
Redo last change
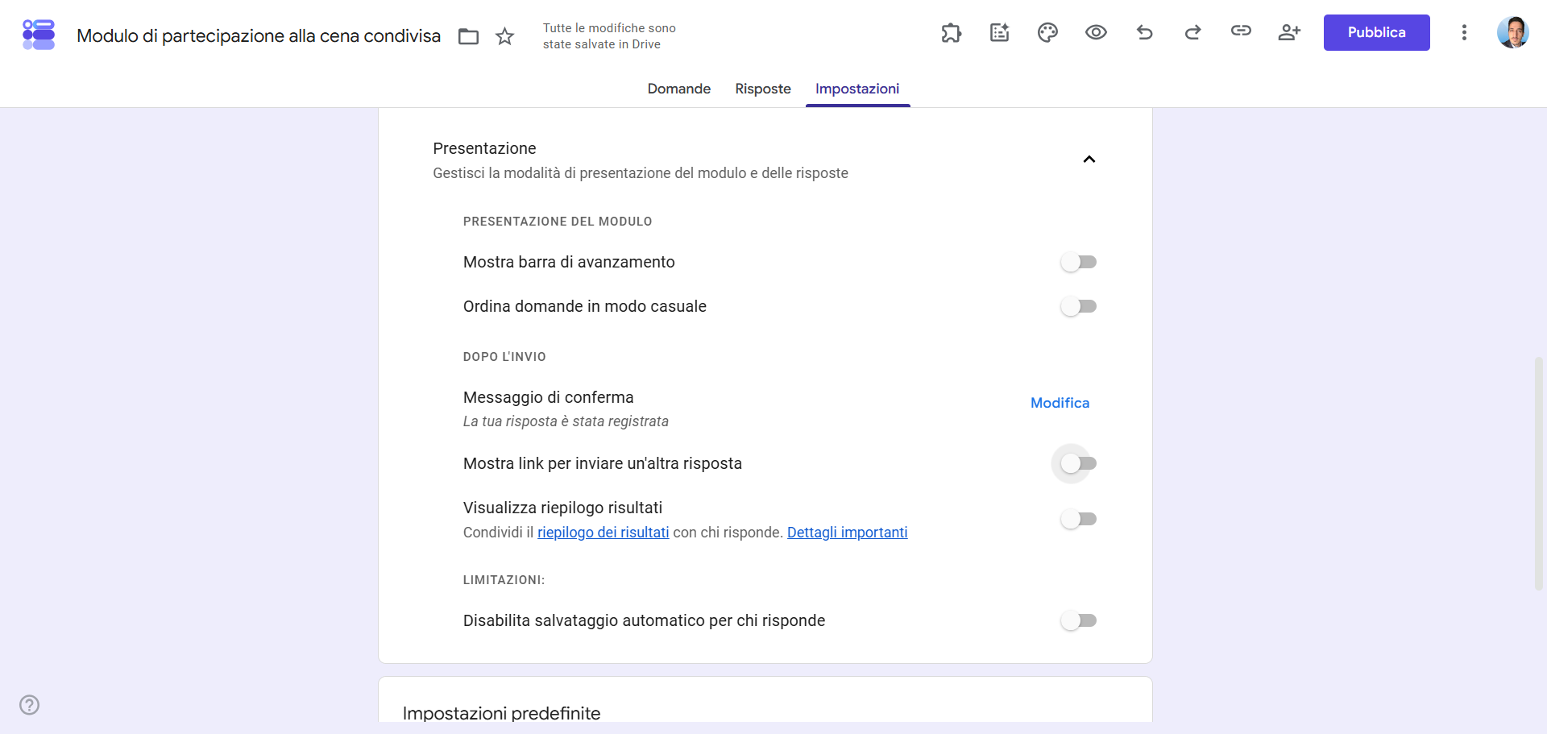click(x=1192, y=32)
